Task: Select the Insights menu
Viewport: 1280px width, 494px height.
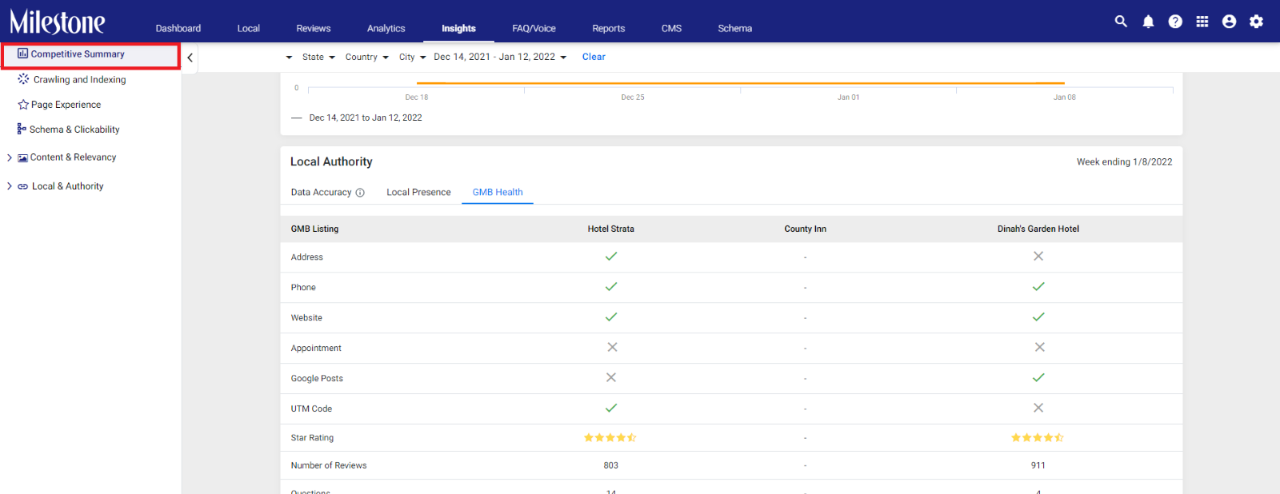Action: [459, 28]
